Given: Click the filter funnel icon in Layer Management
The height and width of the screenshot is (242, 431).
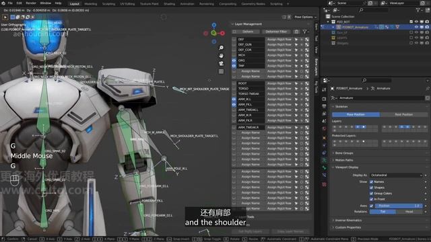Looking at the screenshot, I should pyautogui.click(x=305, y=32).
